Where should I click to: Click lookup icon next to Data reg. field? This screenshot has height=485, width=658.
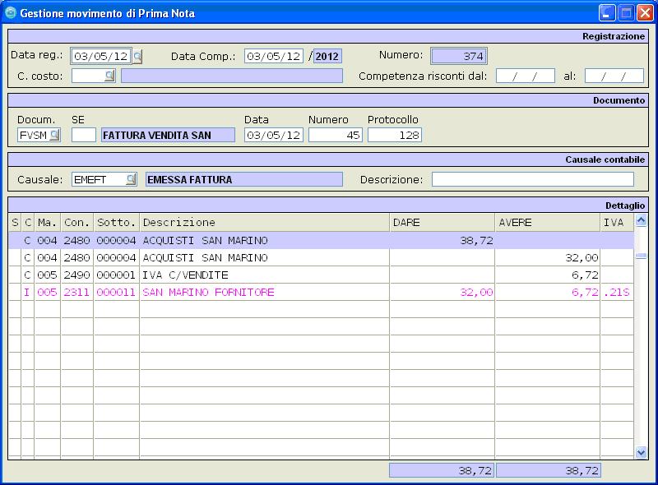point(137,57)
